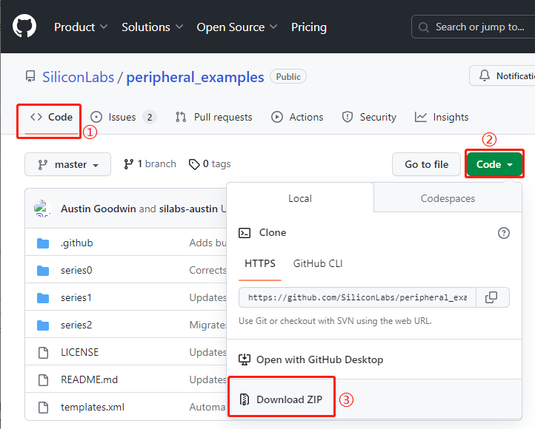
Task: Copy the HTTPS clone URL
Action: 491,297
